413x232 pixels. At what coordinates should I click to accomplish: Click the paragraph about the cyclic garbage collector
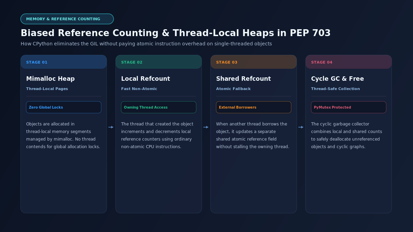347,135
